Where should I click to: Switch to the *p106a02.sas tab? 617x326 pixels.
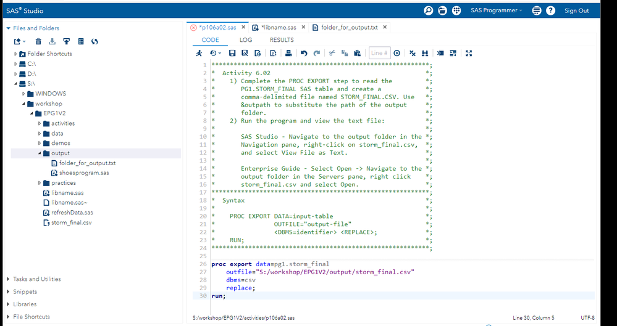217,28
